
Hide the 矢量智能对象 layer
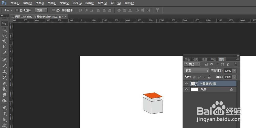186,84
